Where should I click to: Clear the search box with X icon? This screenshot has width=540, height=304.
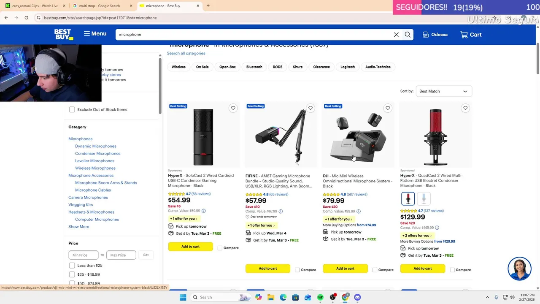396,35
